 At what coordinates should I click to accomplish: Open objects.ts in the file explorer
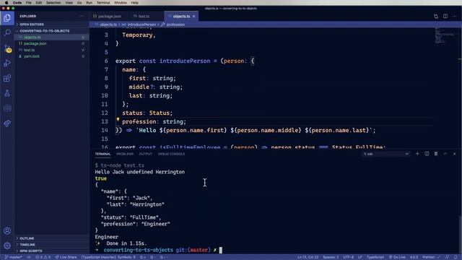point(51,38)
